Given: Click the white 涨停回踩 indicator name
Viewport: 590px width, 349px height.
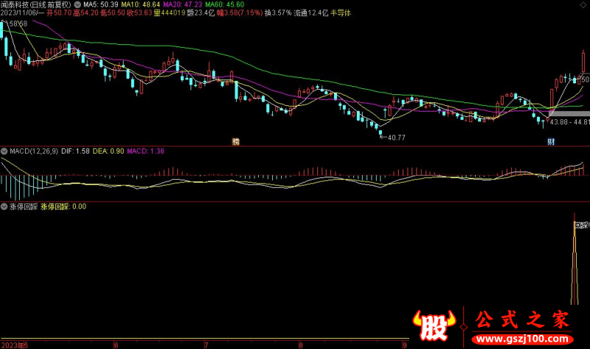Looking at the screenshot, I should [24, 207].
